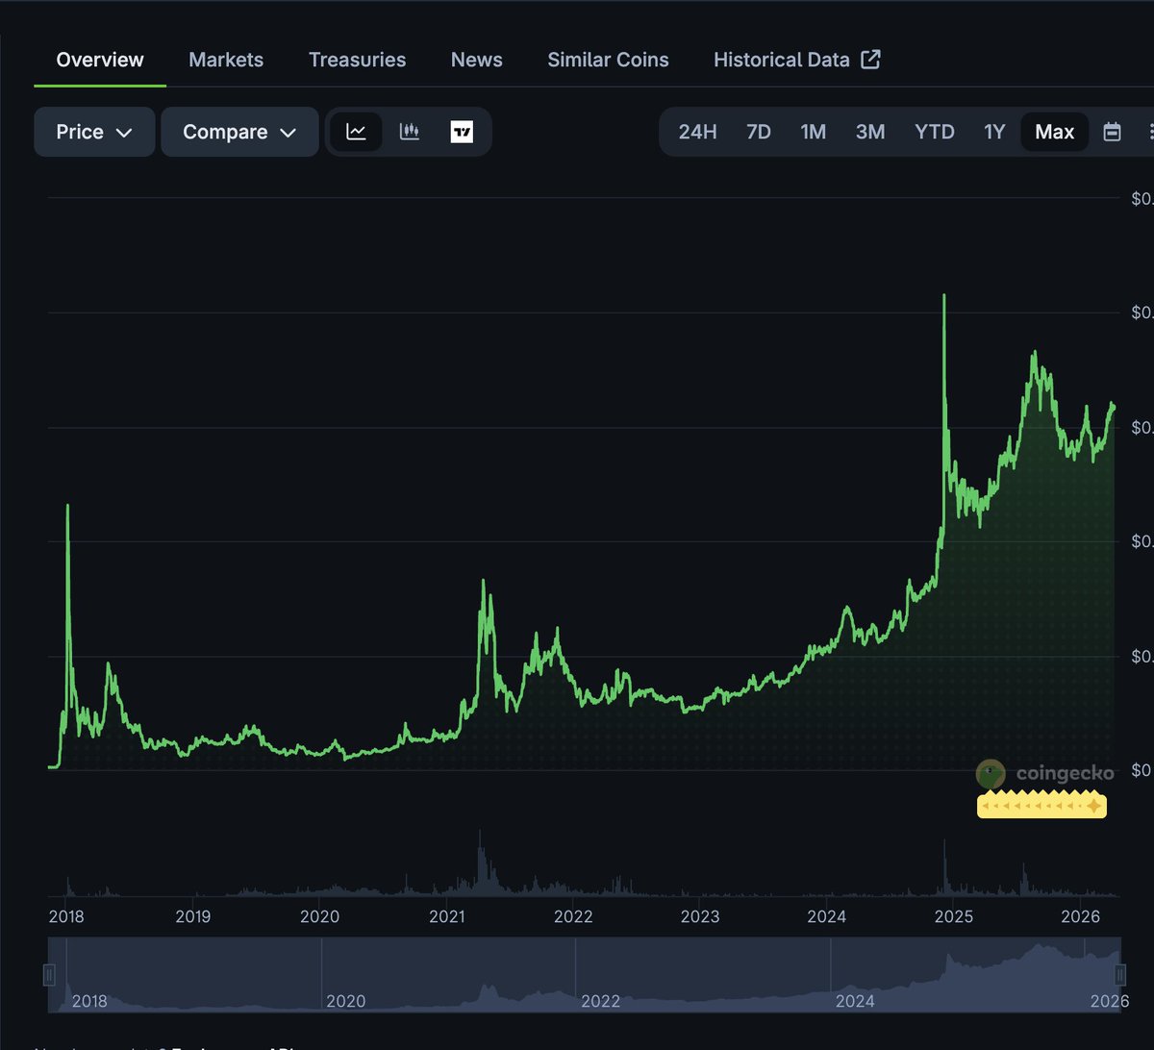Click the 2025 label on the time axis

click(x=954, y=916)
